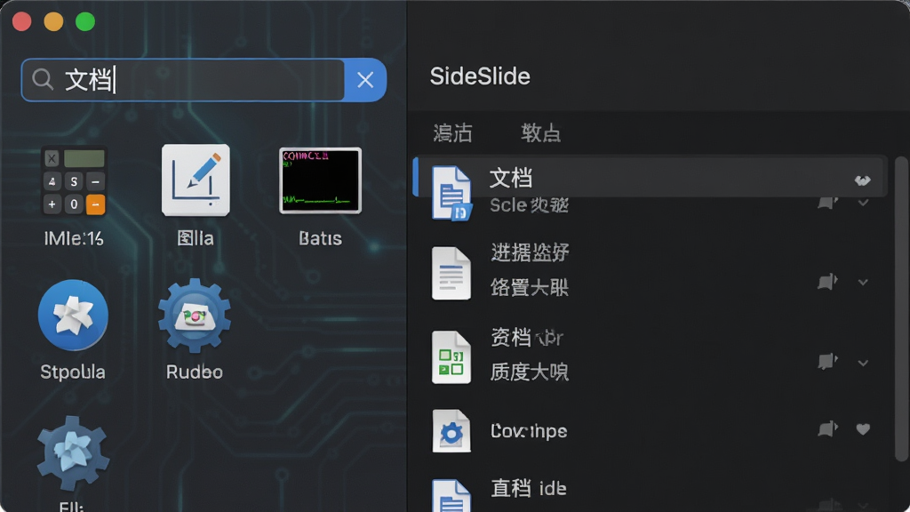Image resolution: width=910 pixels, height=512 pixels.
Task: Click flag icon on Cov:inpe row
Action: point(827,428)
